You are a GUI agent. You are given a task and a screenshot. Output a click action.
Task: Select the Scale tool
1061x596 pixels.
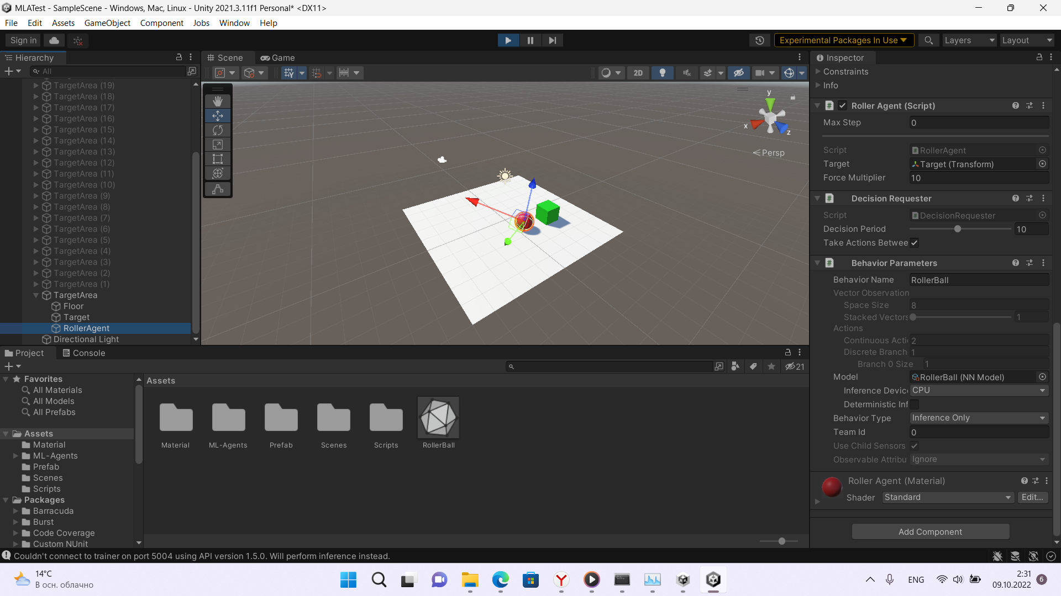218,145
